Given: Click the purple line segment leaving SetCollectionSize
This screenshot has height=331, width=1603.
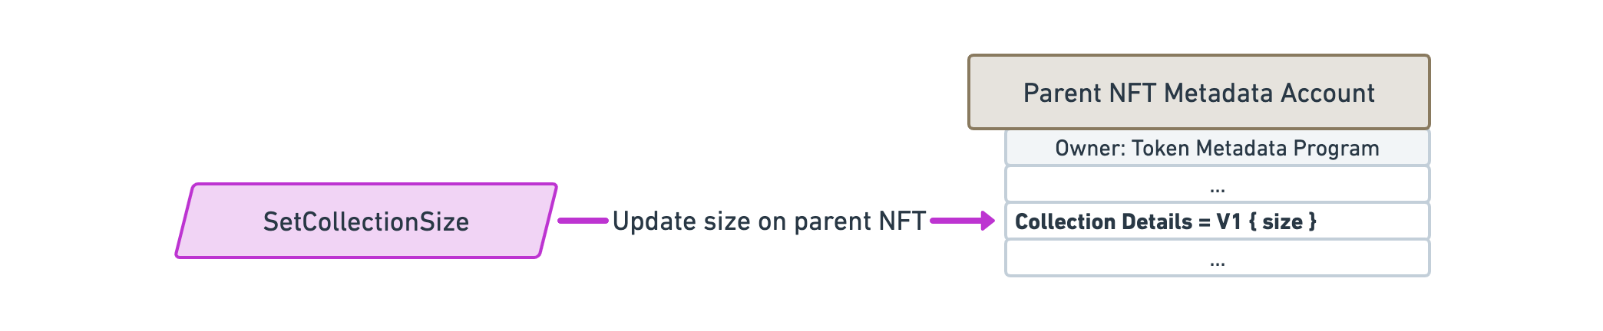Looking at the screenshot, I should (583, 221).
